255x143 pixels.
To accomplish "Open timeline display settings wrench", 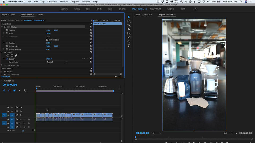I will click(25, 91).
